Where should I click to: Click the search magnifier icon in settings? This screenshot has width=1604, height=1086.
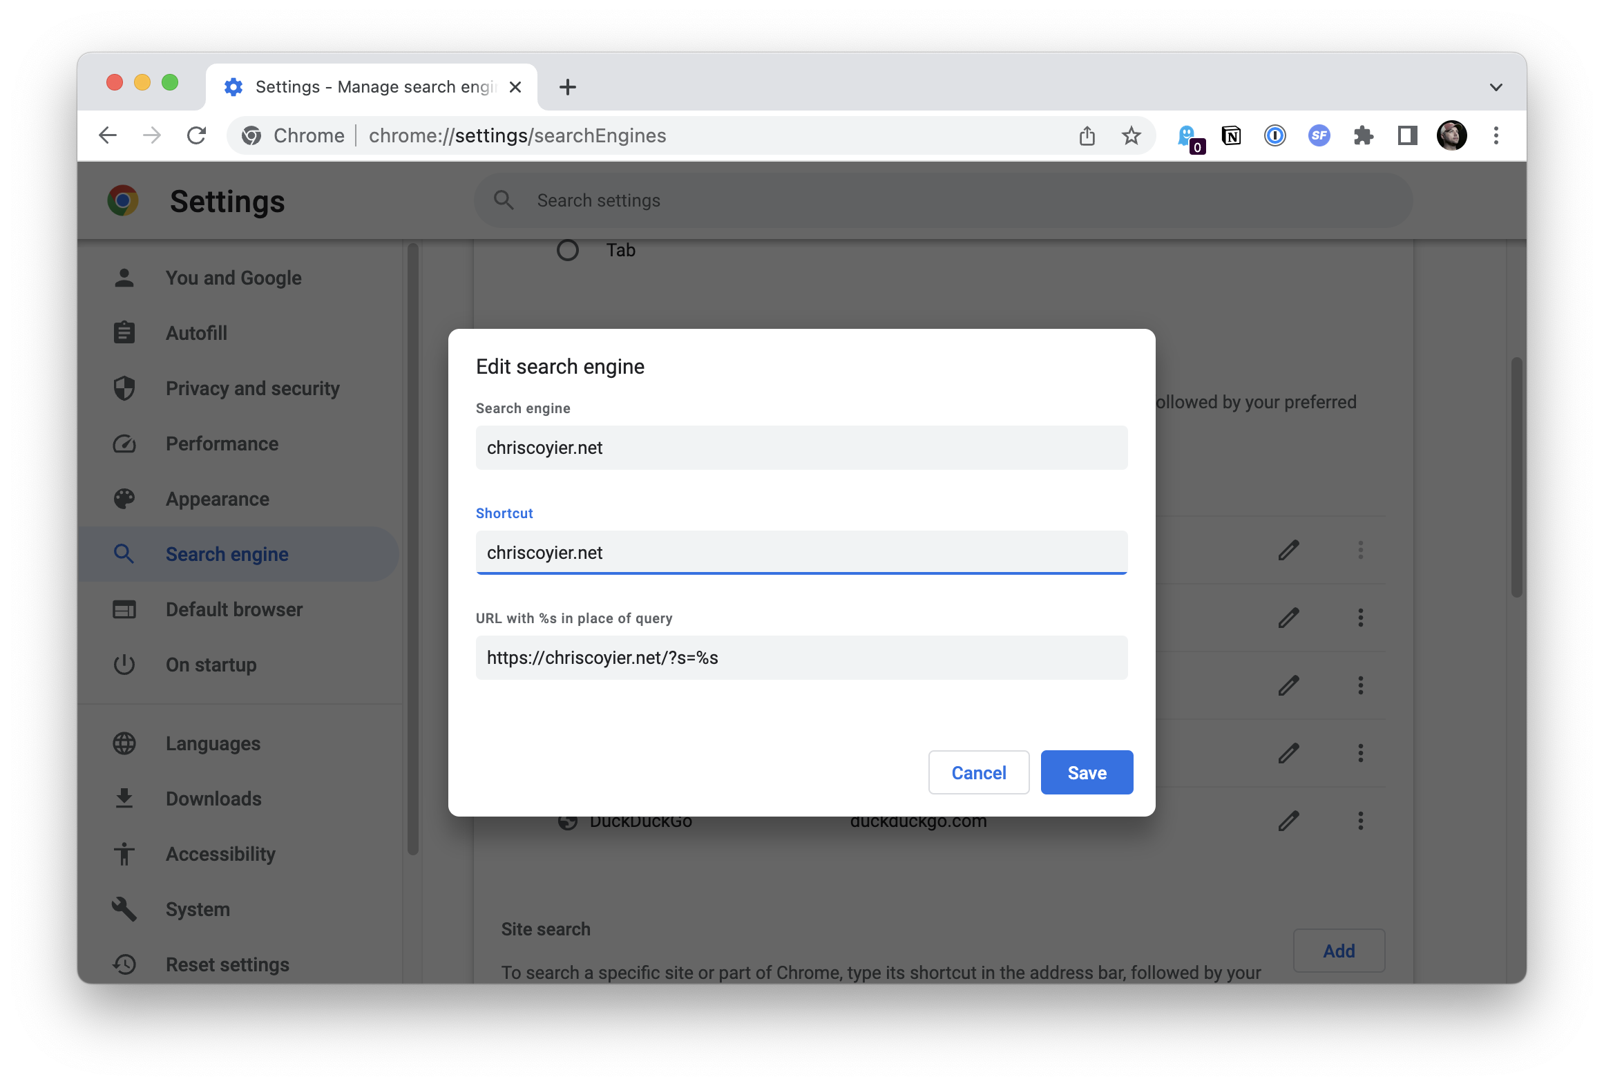[504, 200]
